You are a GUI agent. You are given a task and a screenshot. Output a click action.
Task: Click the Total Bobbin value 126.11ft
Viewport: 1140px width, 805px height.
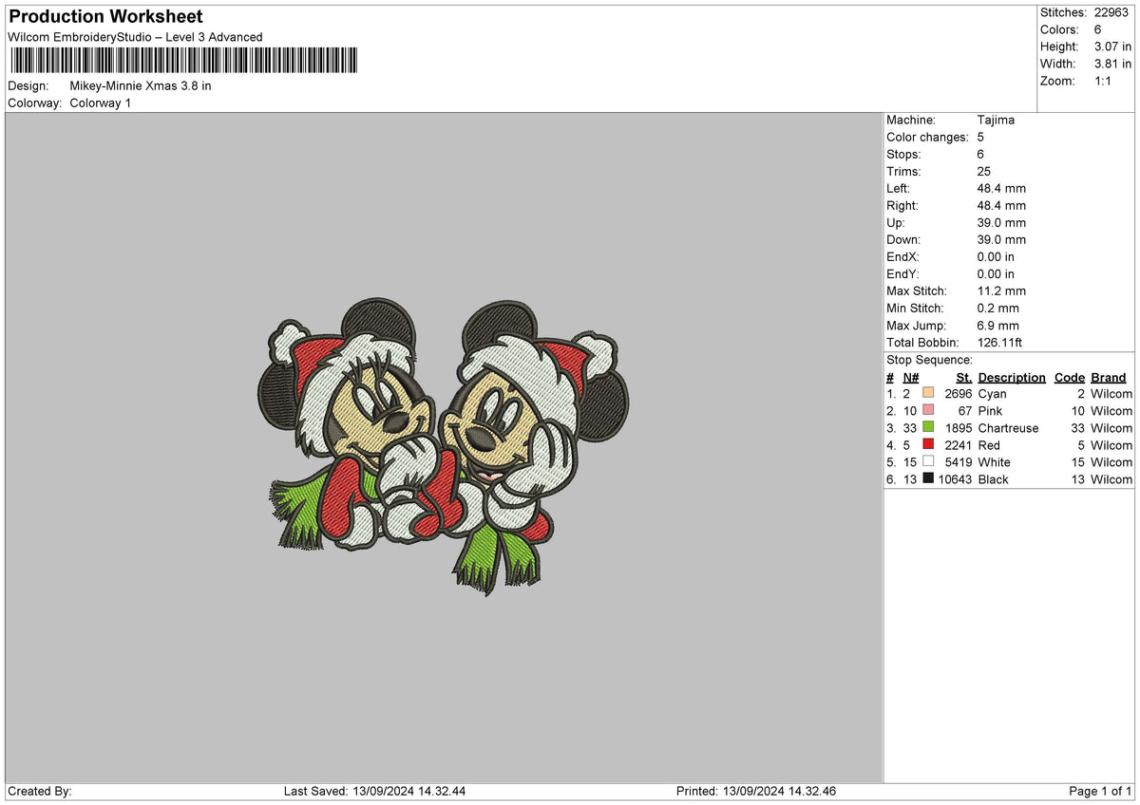pos(1000,342)
